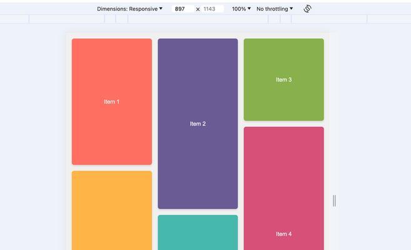Select the orange card below Item 1
Viewport: 411px width, 250px height.
coord(111,211)
